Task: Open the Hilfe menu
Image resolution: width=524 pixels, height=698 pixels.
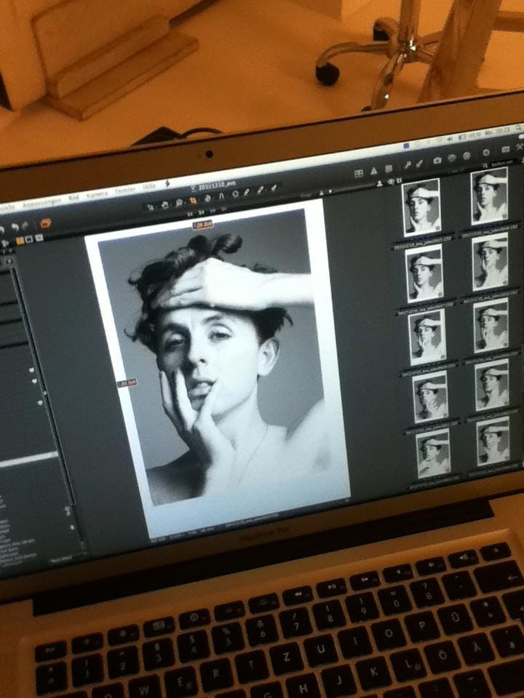Action: click(148, 187)
